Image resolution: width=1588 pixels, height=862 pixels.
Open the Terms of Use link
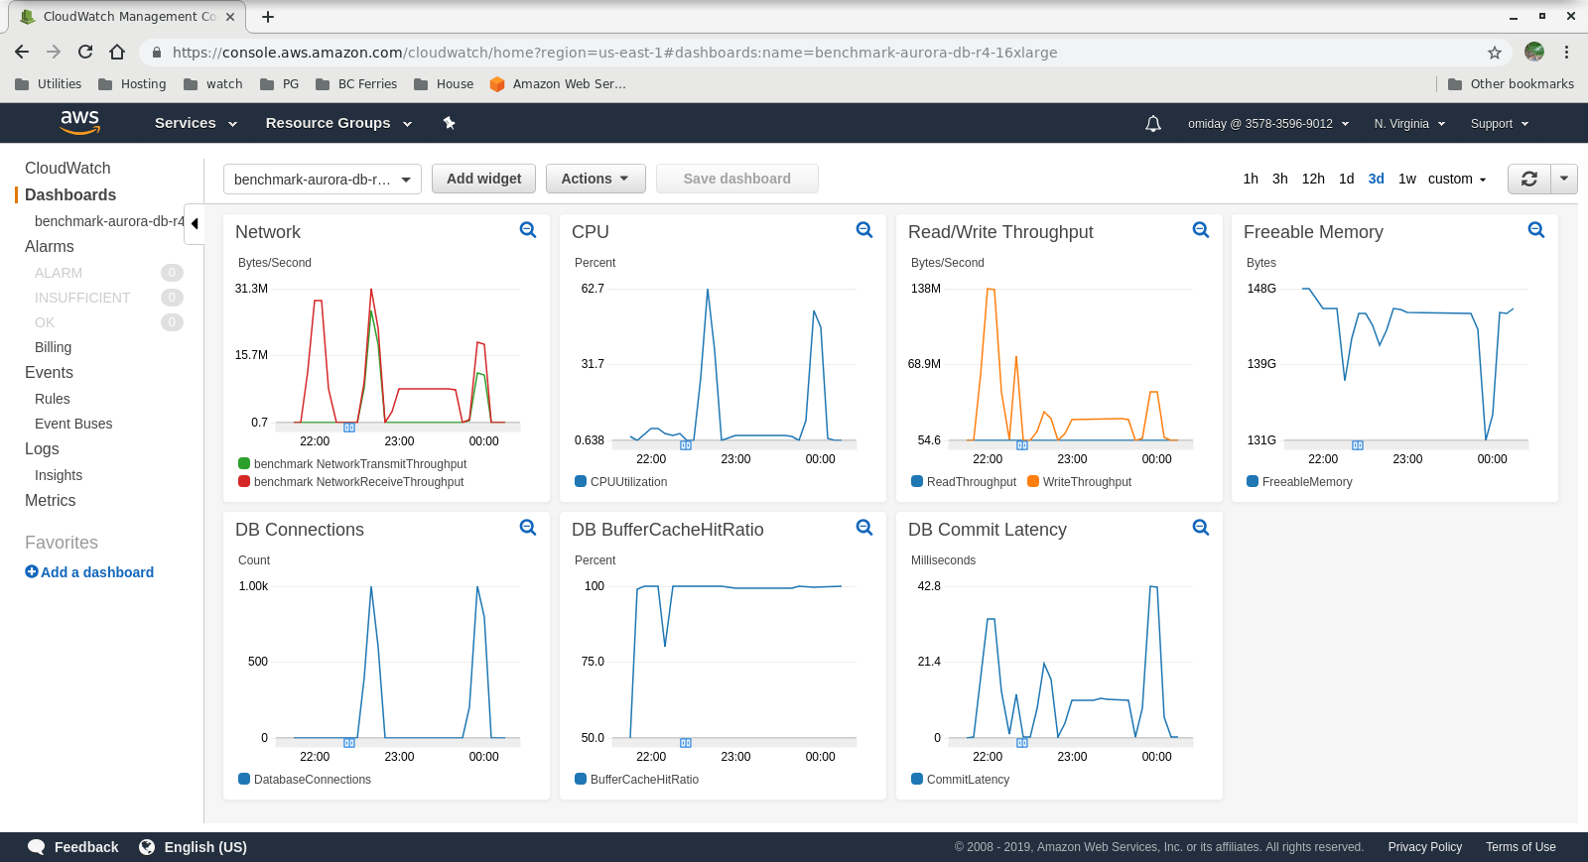1521,847
